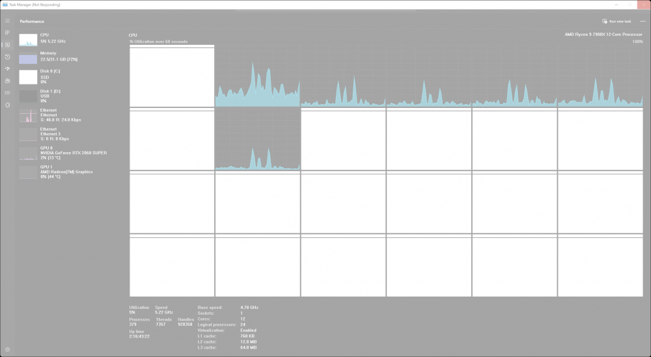The width and height of the screenshot is (651, 357).
Task: Click the L2 cache 12.0 MB value
Action: click(x=248, y=341)
